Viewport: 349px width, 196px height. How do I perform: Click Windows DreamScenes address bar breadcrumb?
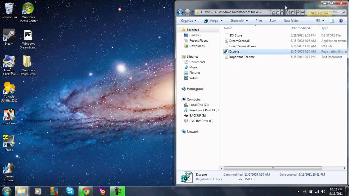click(240, 12)
